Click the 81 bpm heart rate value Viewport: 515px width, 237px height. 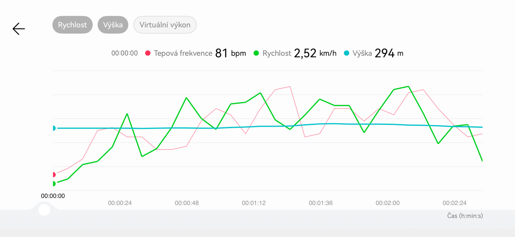(230, 53)
